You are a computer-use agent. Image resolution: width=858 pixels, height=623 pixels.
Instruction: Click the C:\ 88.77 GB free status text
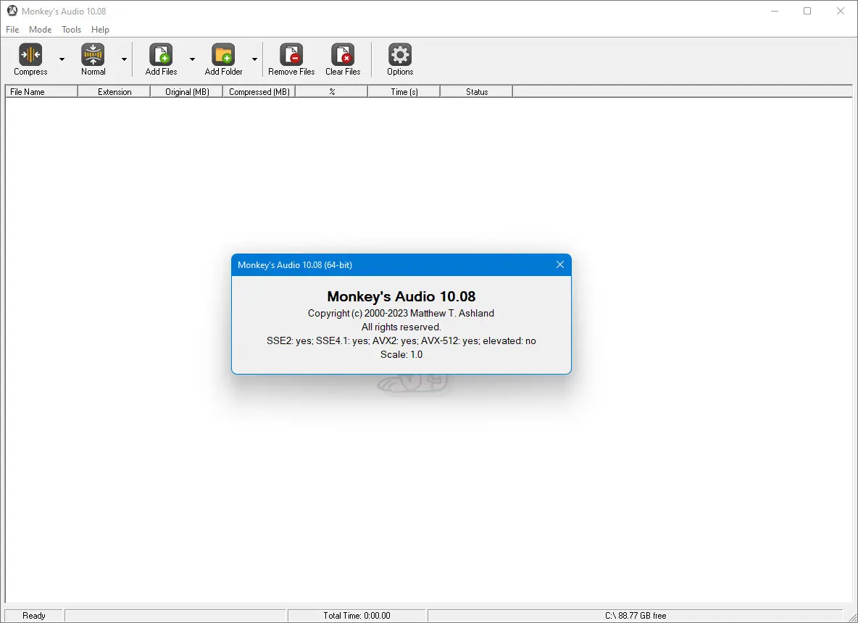[636, 616]
